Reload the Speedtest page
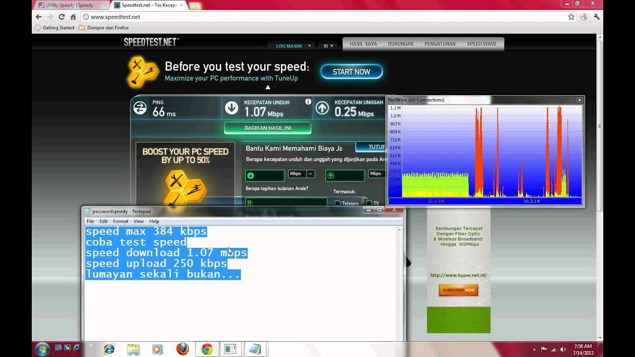635x357 pixels. pos(62,17)
